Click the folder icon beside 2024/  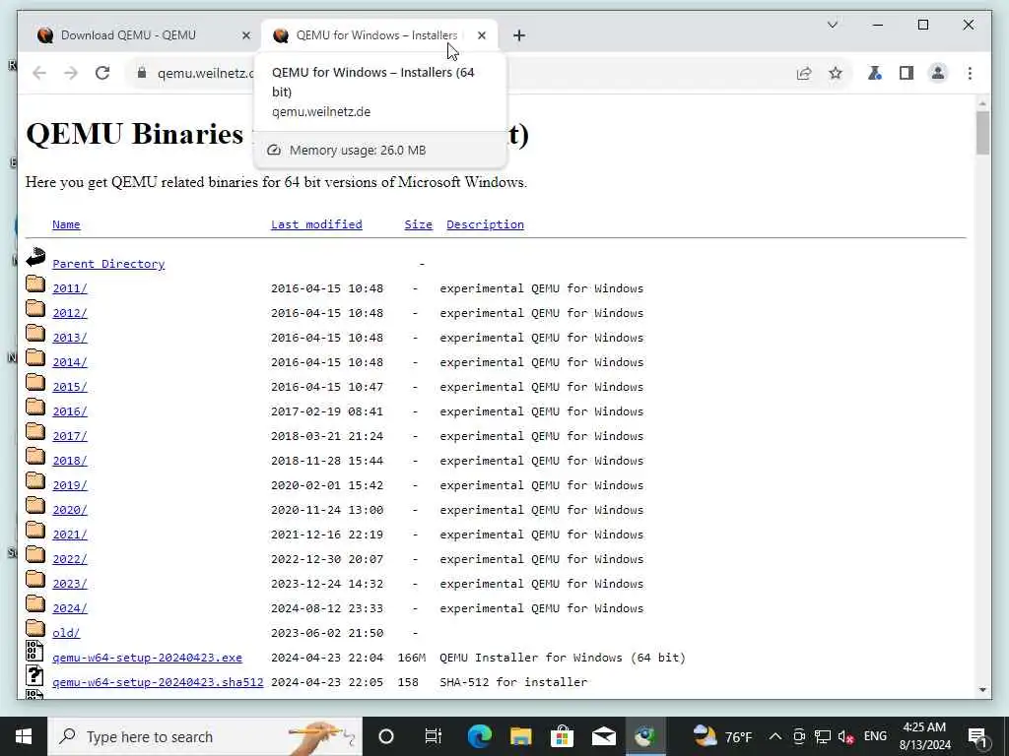point(35,603)
